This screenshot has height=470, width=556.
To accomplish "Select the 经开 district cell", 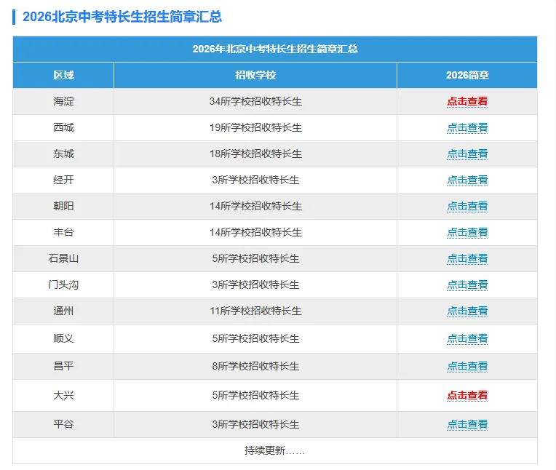I will pos(63,180).
